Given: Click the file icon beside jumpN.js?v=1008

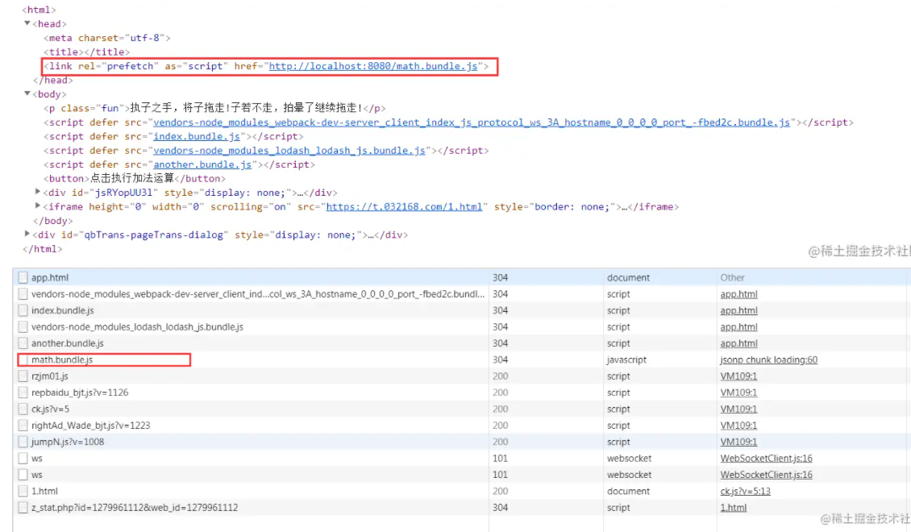Looking at the screenshot, I should (23, 442).
